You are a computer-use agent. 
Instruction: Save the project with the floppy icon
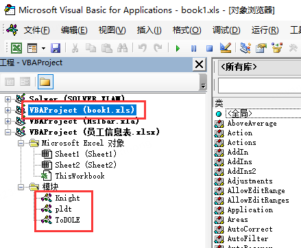(56, 48)
